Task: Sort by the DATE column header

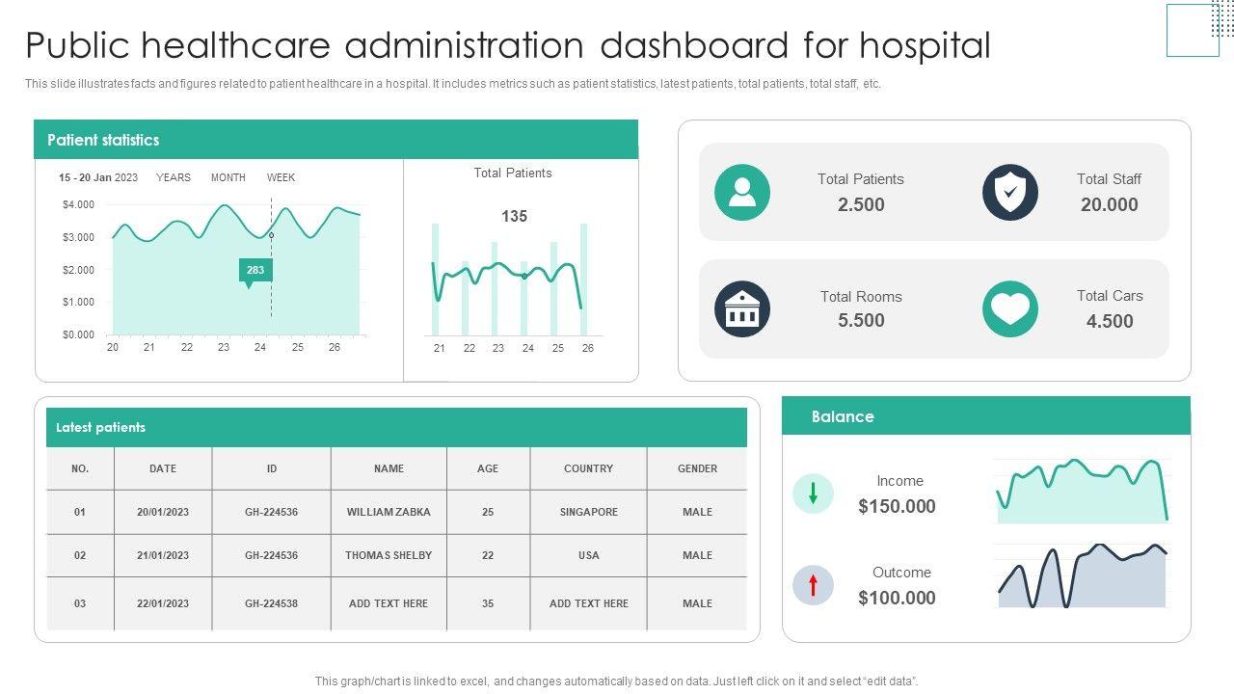Action: [163, 468]
